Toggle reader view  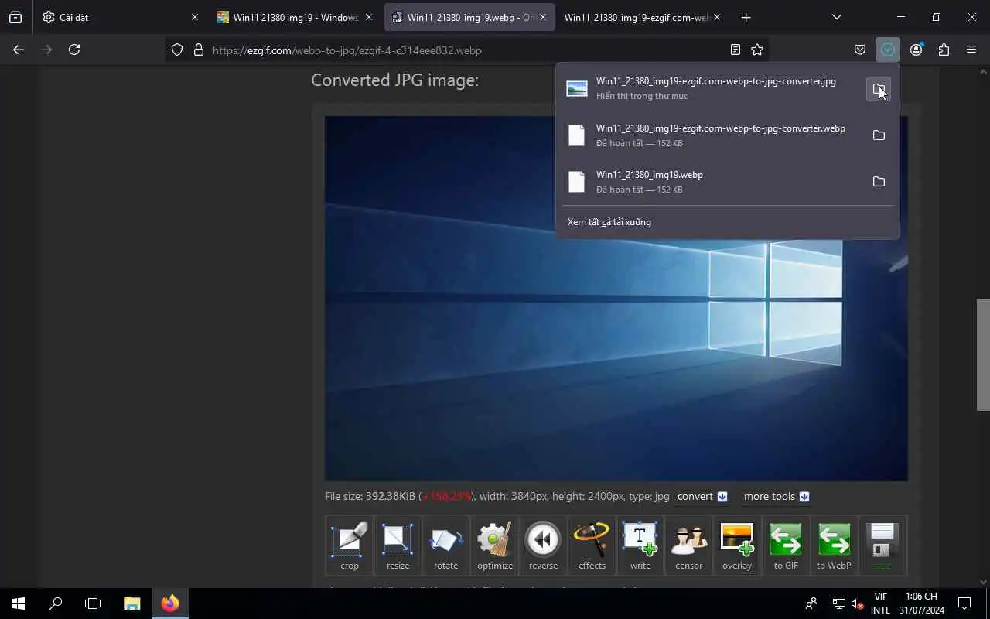736,50
